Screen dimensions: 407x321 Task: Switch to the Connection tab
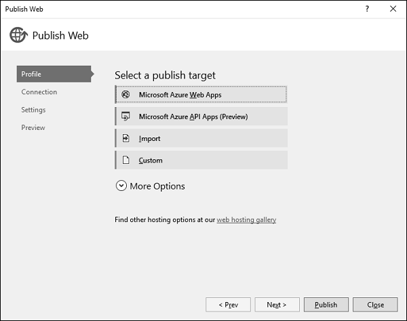[39, 92]
